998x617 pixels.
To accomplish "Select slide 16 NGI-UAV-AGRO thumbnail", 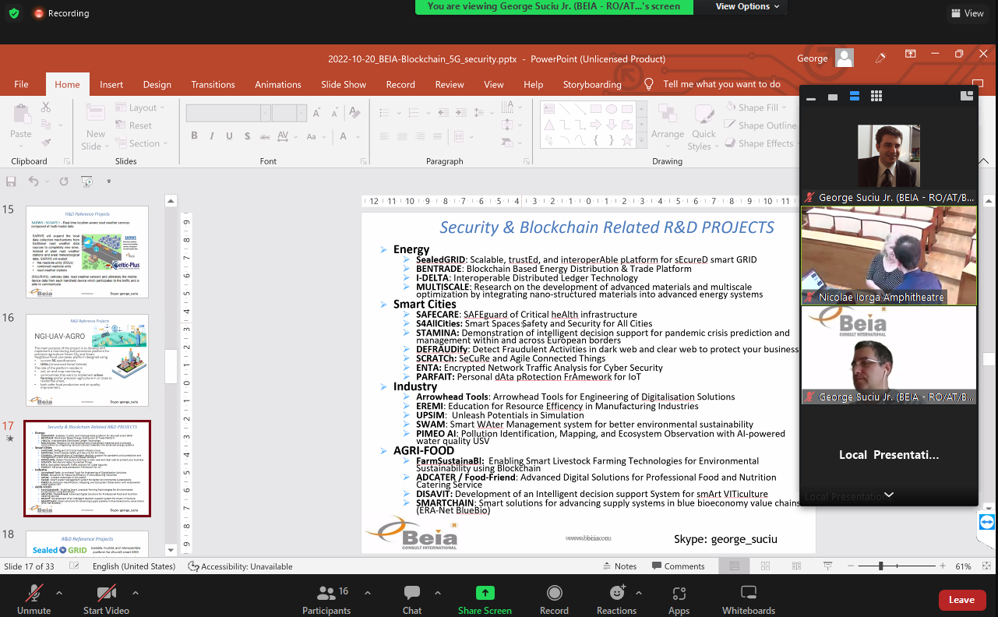I will pos(87,360).
